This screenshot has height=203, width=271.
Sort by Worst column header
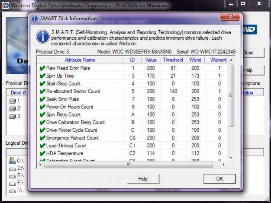(195, 60)
